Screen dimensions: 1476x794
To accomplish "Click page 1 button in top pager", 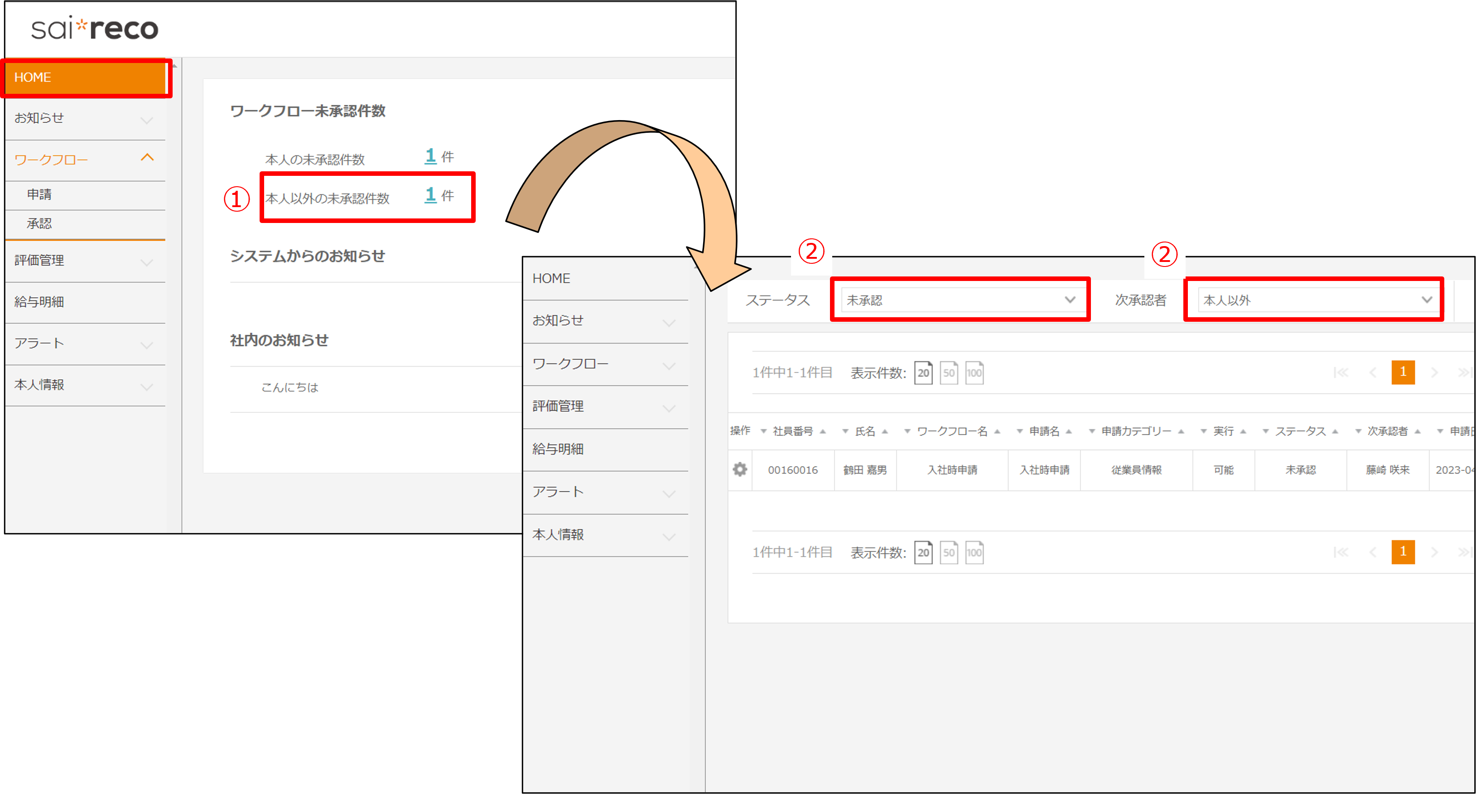I will tap(1402, 372).
